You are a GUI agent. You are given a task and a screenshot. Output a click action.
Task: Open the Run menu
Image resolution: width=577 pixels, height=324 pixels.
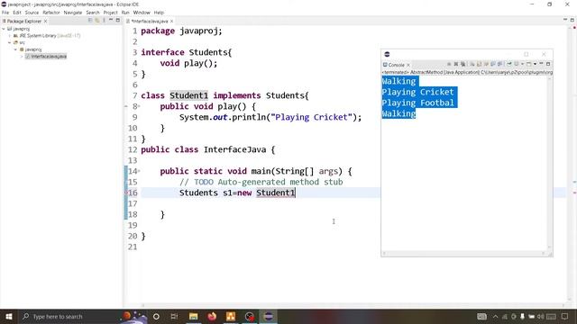pyautogui.click(x=125, y=13)
